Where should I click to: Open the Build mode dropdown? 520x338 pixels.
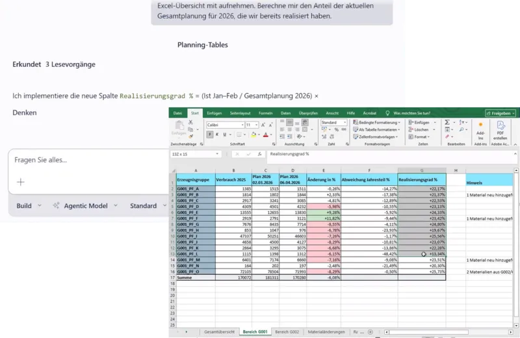coord(29,205)
